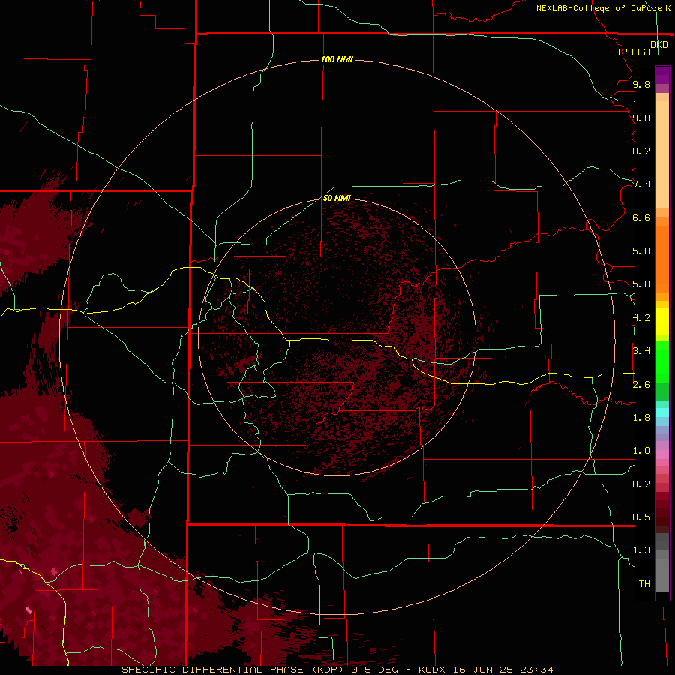Screen dimensions: 675x675
Task: Click the 8.2 legend value
Action: [x=641, y=151]
